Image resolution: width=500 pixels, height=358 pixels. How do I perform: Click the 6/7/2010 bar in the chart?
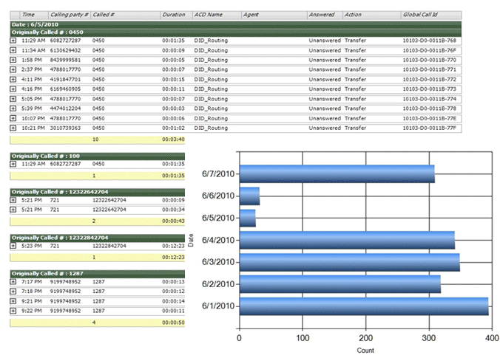click(x=337, y=174)
